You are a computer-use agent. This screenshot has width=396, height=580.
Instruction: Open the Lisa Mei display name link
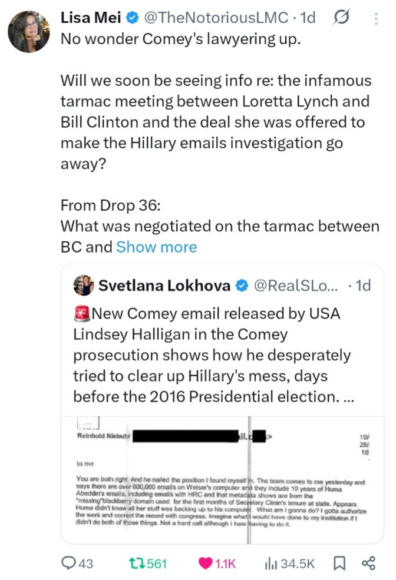point(91,18)
